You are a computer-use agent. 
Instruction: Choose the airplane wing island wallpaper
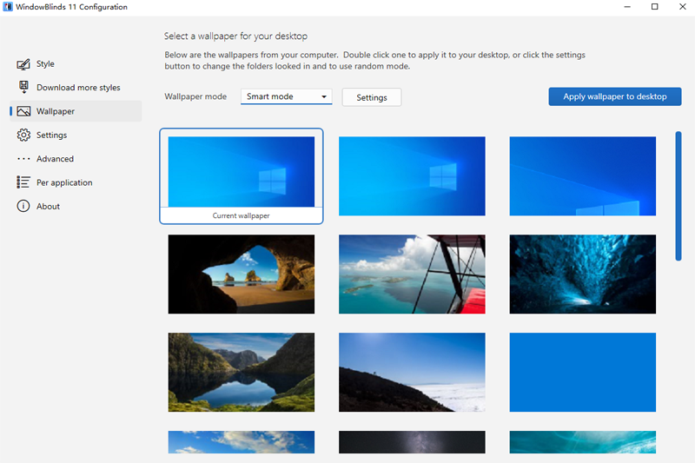click(x=412, y=274)
